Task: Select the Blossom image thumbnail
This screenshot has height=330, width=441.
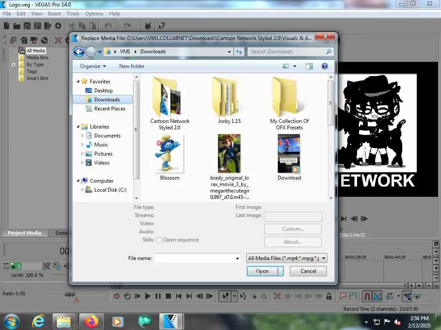Action: click(170, 153)
